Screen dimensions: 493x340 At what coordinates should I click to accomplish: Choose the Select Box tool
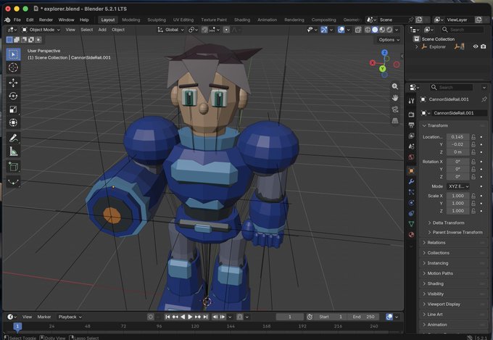coord(13,54)
